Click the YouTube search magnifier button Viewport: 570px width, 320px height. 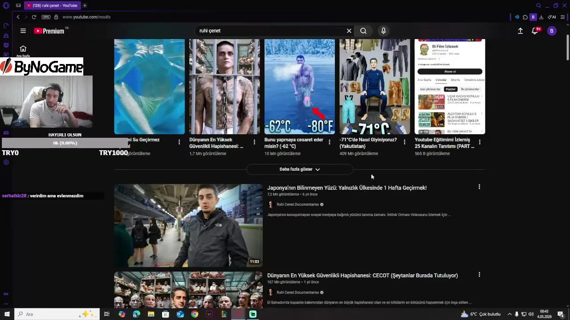tap(363, 31)
